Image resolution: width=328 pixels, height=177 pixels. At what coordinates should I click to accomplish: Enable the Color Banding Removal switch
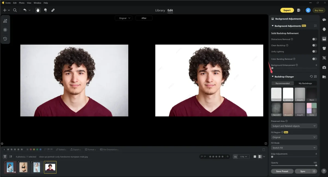(x=315, y=59)
